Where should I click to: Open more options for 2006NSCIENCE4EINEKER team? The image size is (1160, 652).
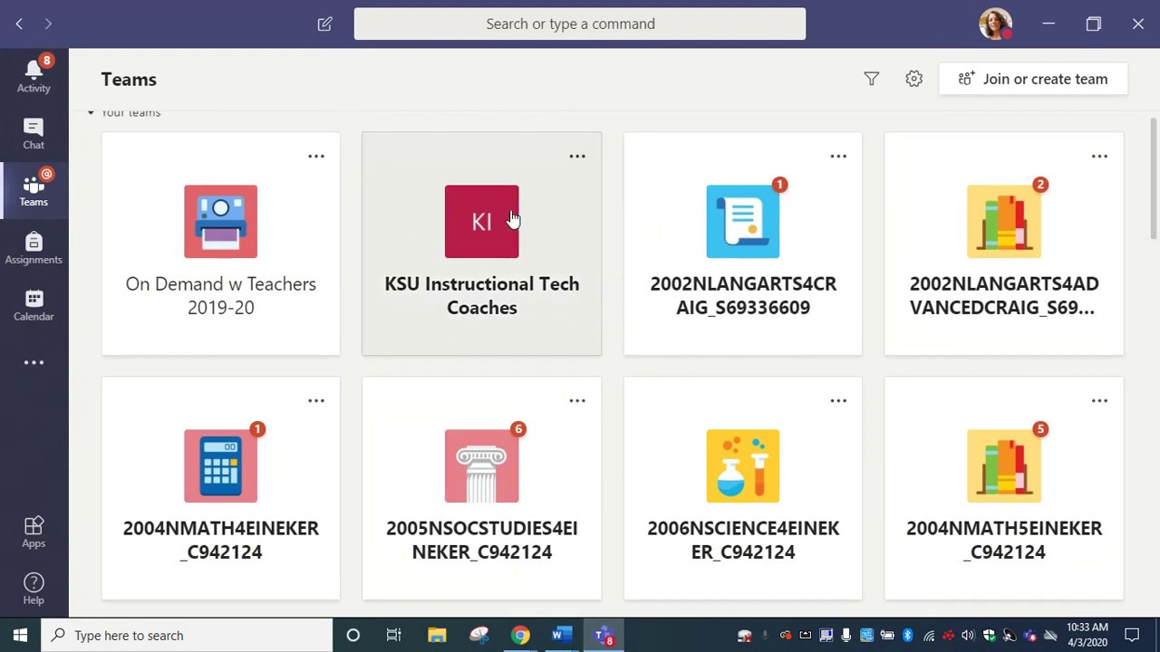coord(838,400)
